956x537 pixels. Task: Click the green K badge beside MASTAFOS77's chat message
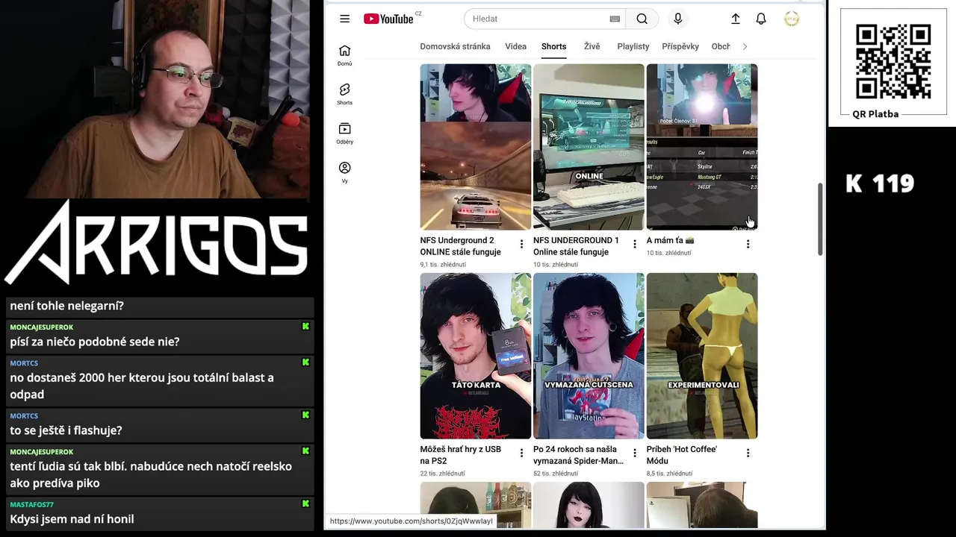pos(305,504)
